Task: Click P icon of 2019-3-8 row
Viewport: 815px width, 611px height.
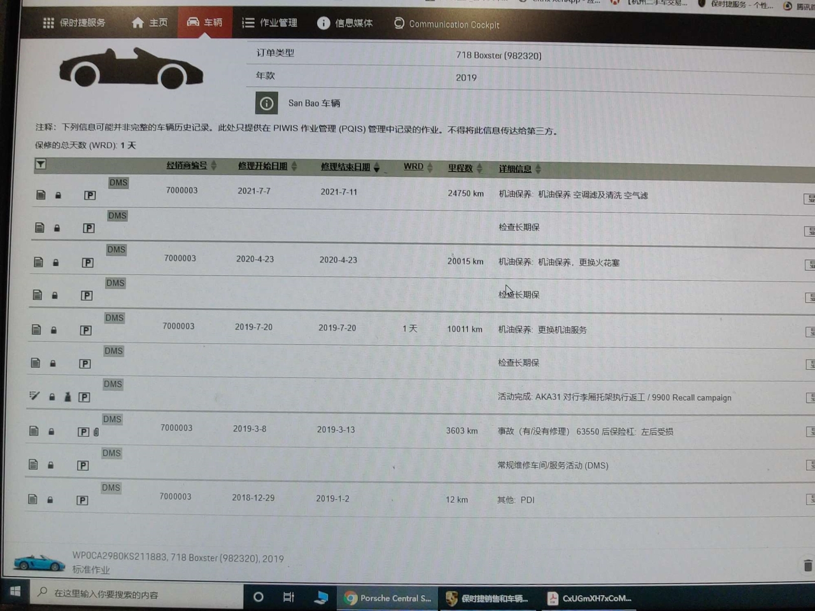Action: (83, 432)
